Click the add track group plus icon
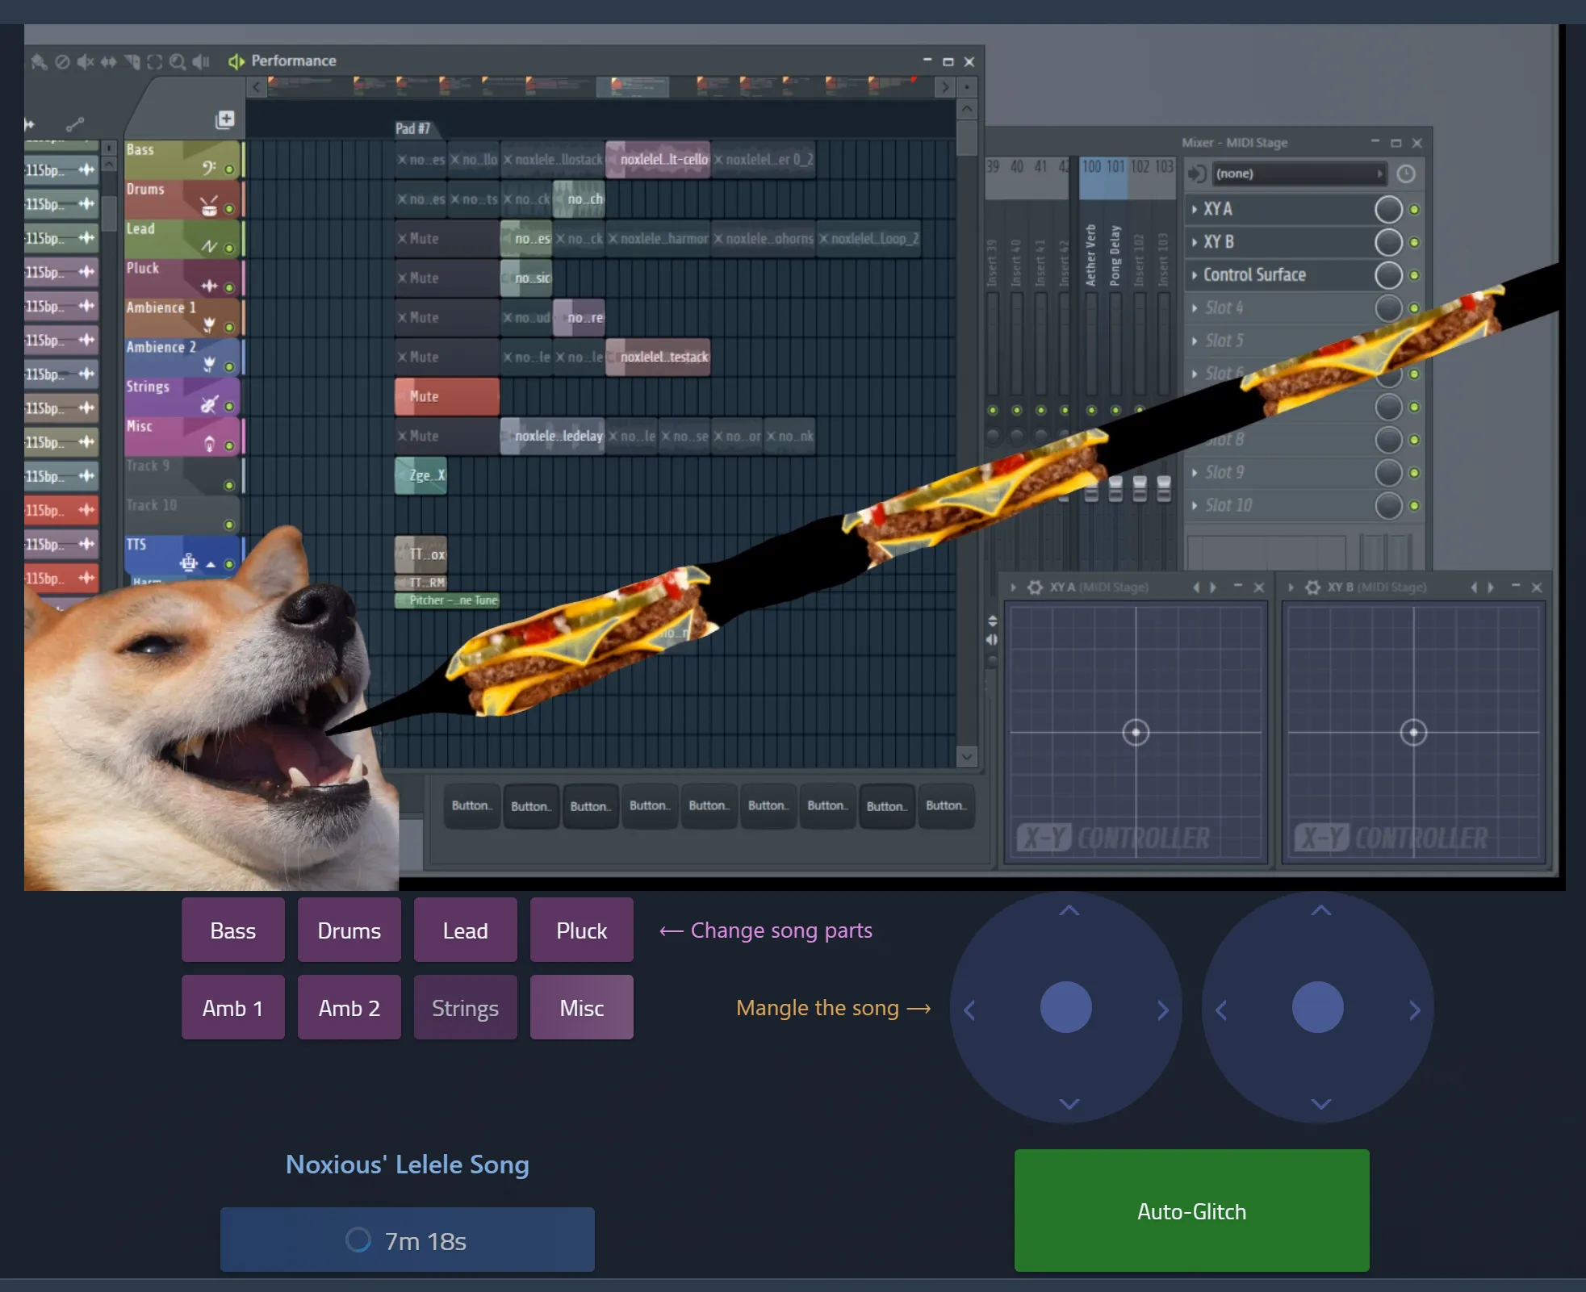This screenshot has width=1586, height=1292. coord(225,119)
